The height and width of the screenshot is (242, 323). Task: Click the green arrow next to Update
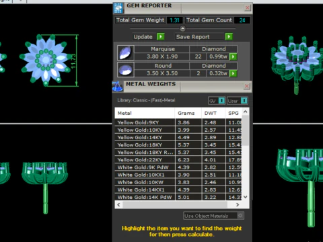click(161, 36)
